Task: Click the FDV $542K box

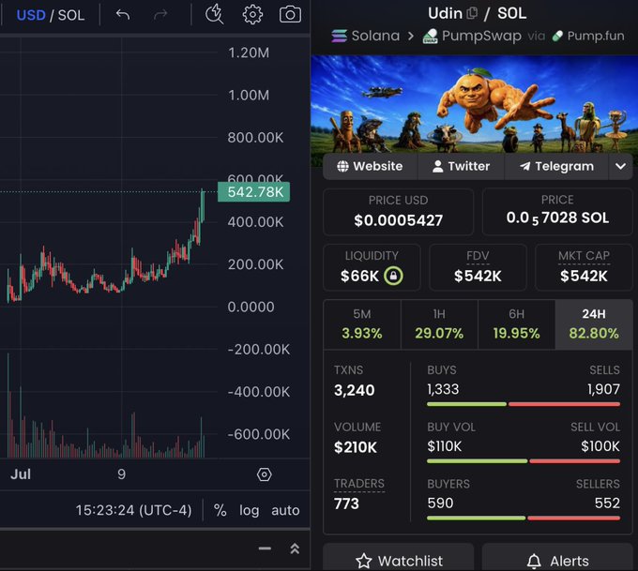Action: click(478, 267)
